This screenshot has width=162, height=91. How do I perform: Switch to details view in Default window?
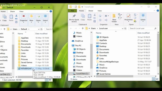coord(47,80)
